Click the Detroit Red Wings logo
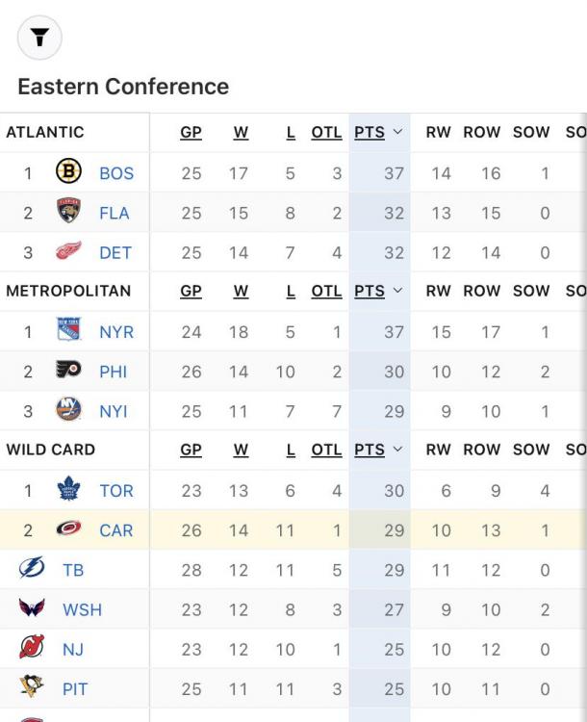Screen dimensions: 587x722 coord(67,253)
